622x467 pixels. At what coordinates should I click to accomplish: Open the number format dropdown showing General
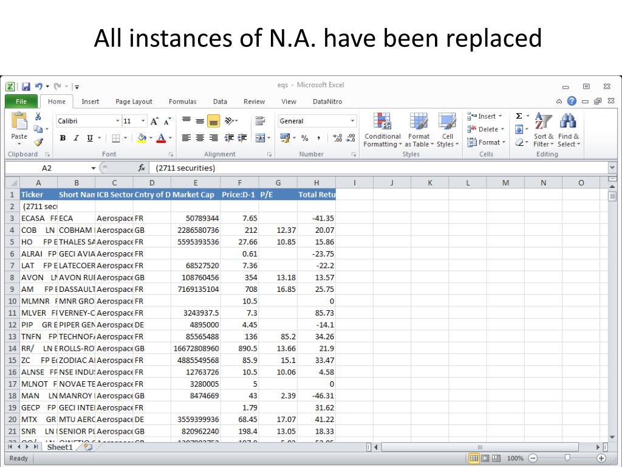[x=352, y=121]
